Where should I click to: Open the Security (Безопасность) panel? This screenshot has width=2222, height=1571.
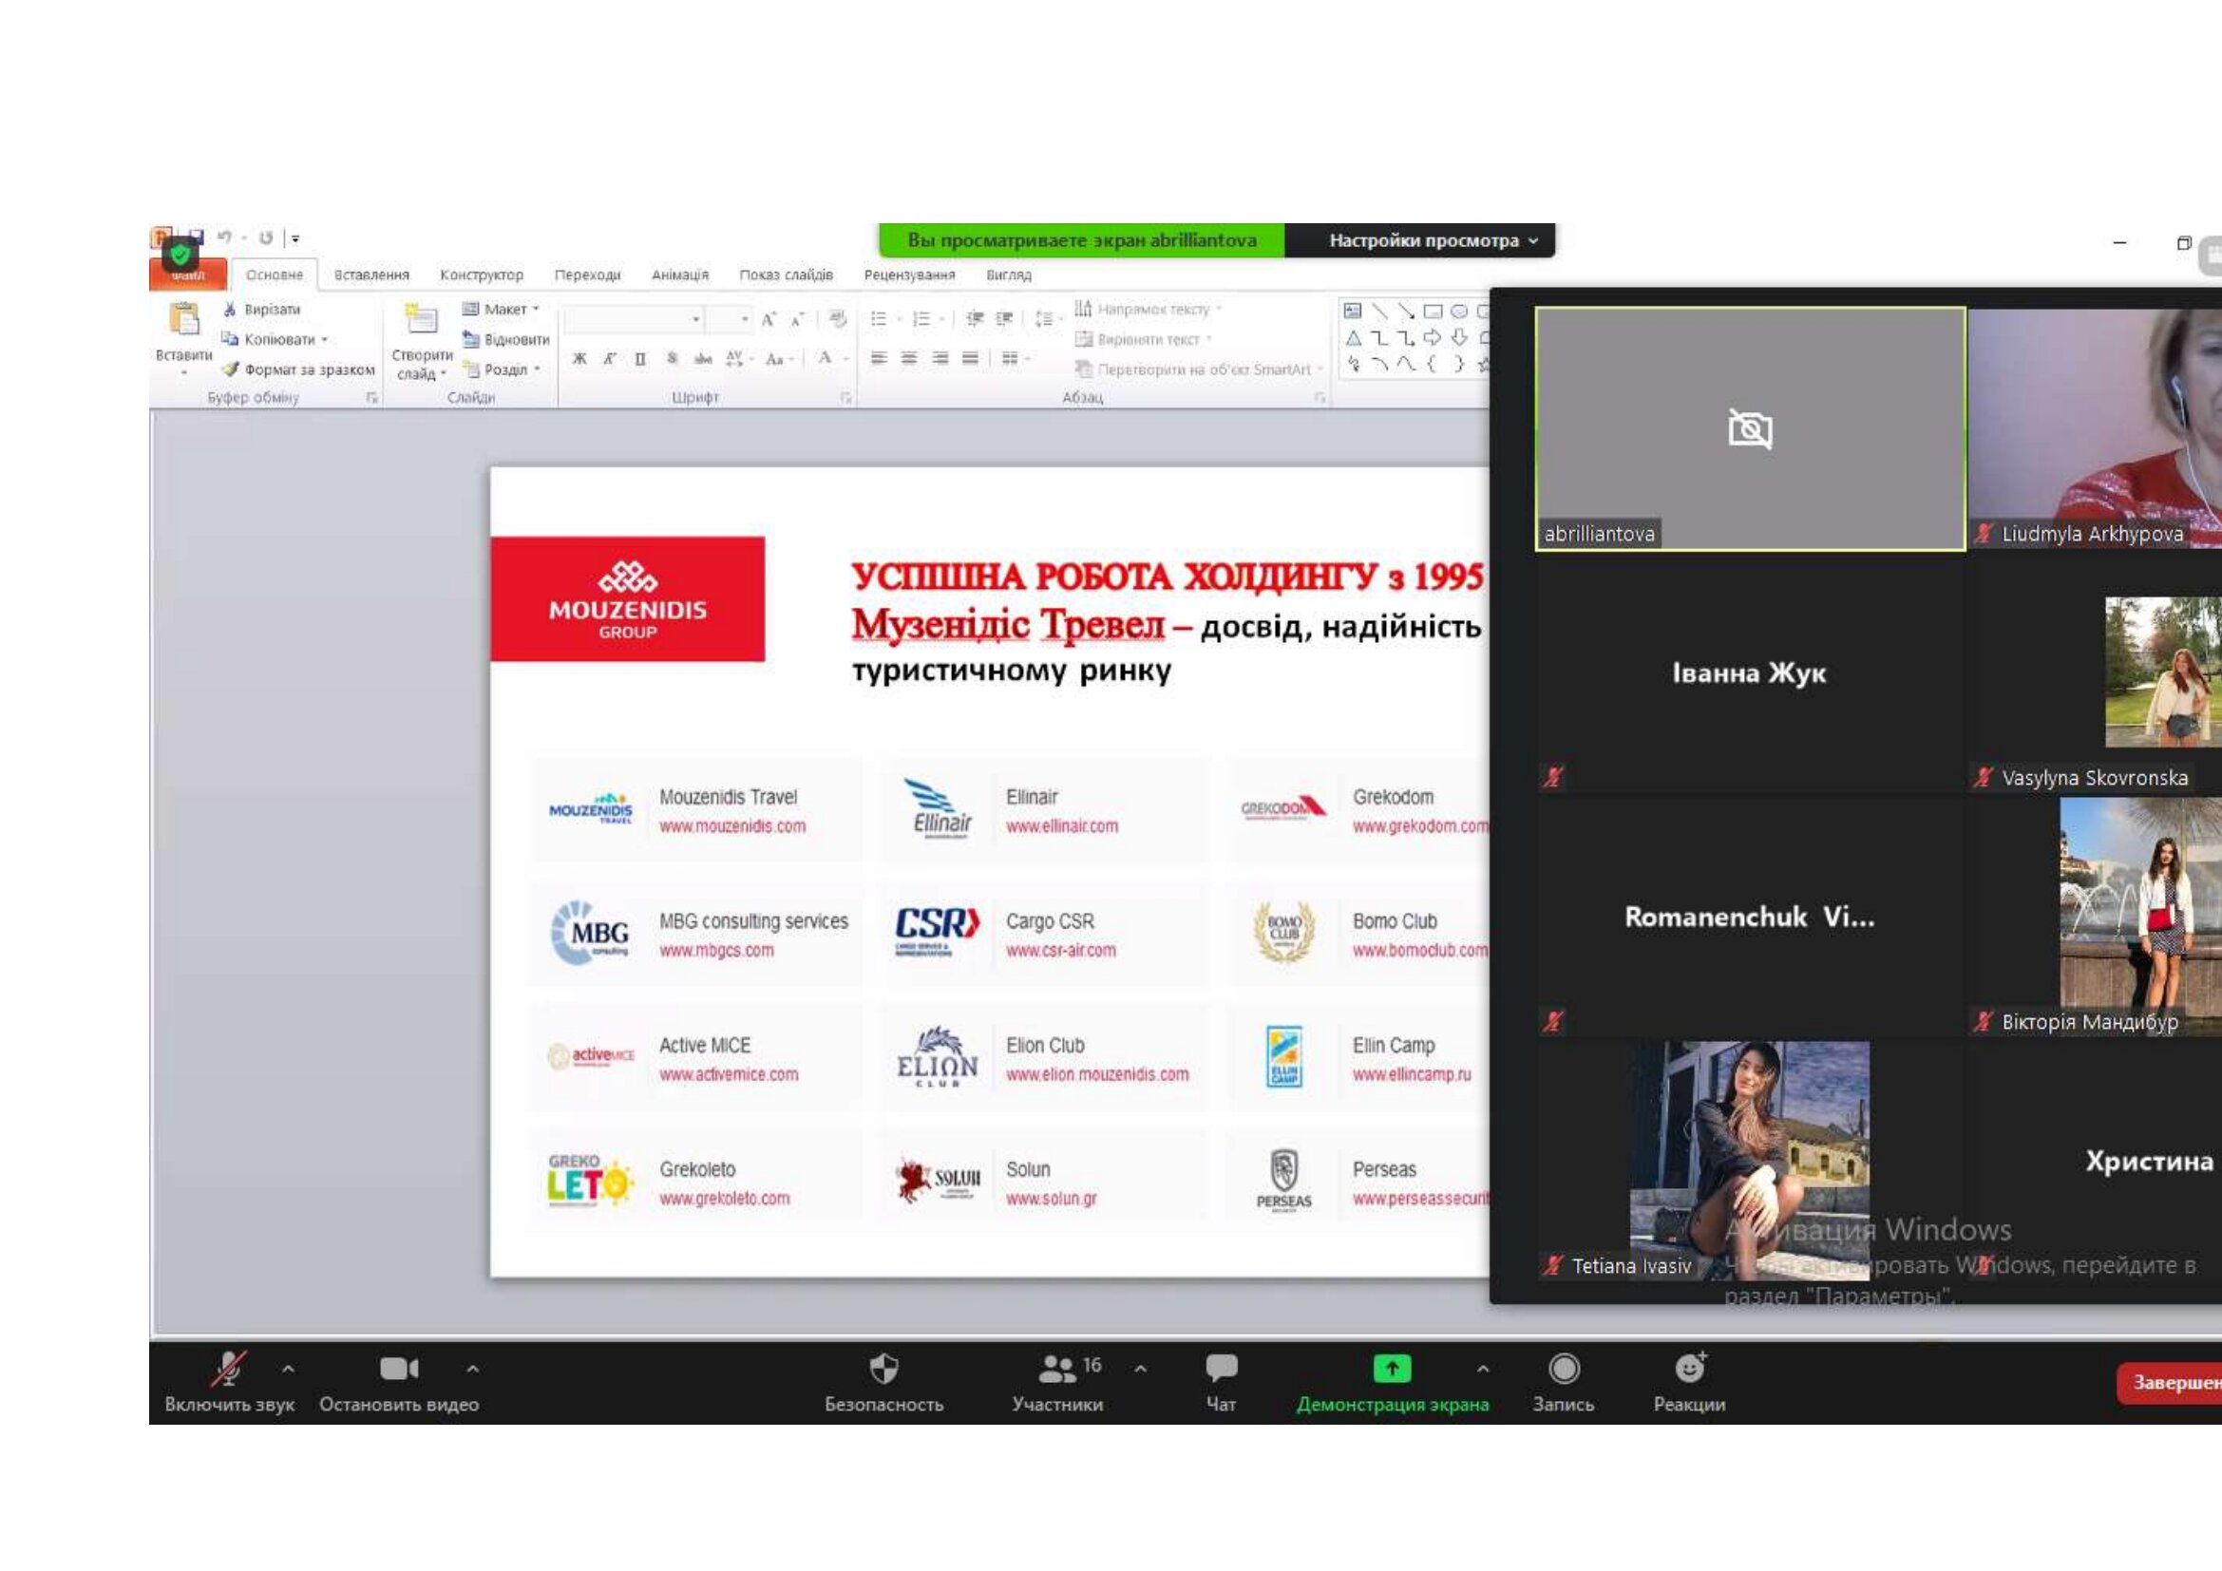[x=883, y=1383]
